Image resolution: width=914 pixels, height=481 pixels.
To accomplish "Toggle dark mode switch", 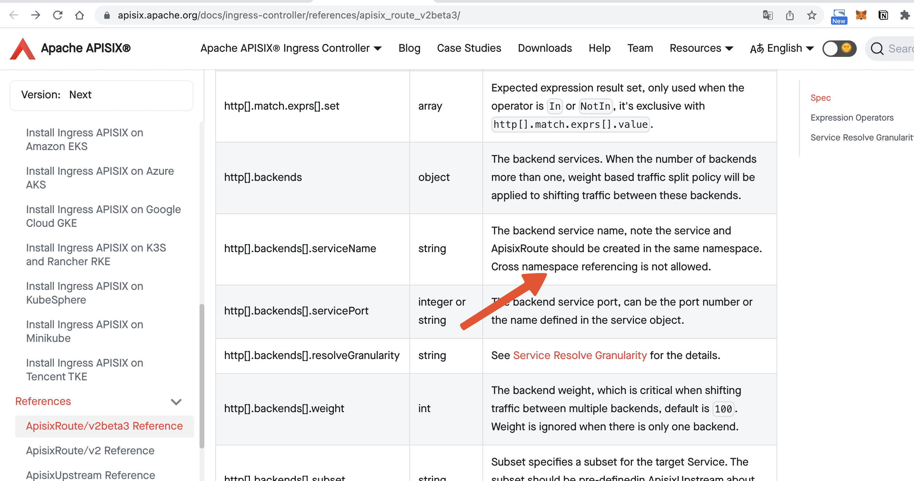I will [x=839, y=48].
